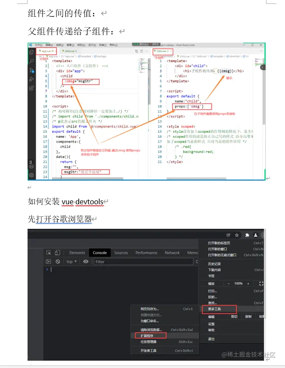
Task: Open the Accounts icon in VS Code sidebar
Action: pyautogui.click(x=31, y=166)
